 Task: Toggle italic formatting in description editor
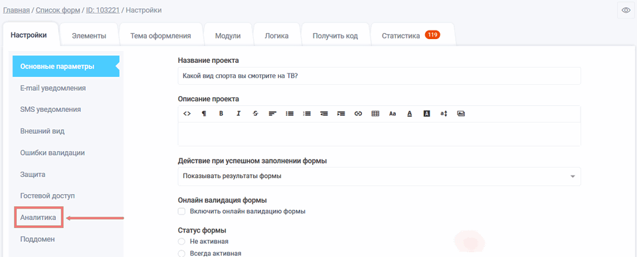[238, 114]
